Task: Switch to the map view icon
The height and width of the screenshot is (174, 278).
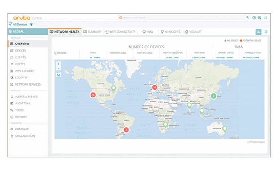Action: point(259,32)
